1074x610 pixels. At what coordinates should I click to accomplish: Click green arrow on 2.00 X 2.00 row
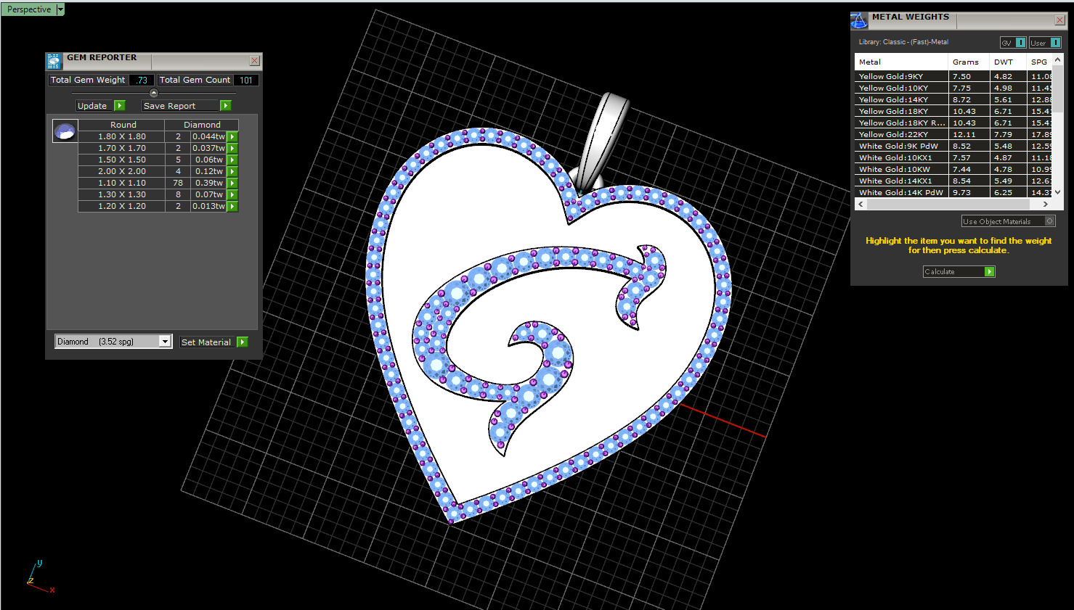(232, 171)
